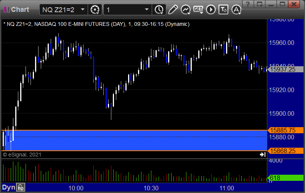Click the scroll-to-latest-bar arrow icon

coord(263,155)
